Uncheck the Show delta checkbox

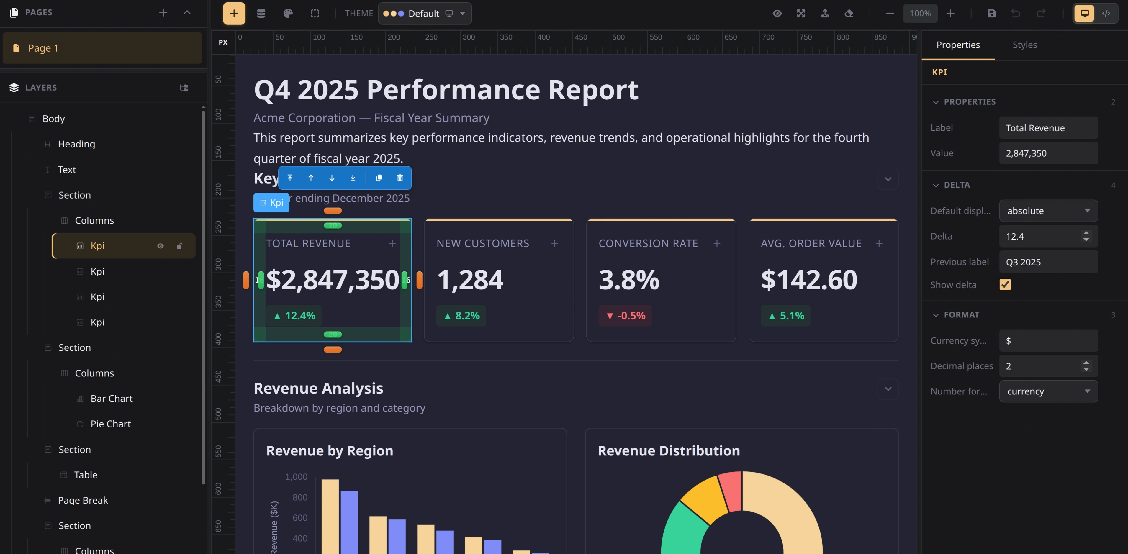[x=1005, y=284]
